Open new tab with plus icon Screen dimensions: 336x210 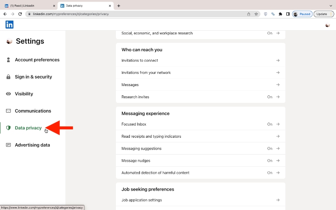click(119, 6)
